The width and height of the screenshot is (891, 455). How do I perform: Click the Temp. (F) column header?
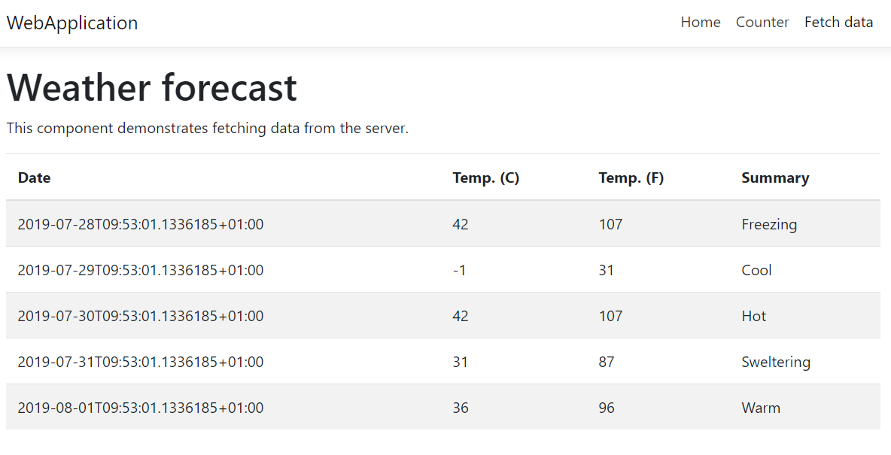[631, 178]
